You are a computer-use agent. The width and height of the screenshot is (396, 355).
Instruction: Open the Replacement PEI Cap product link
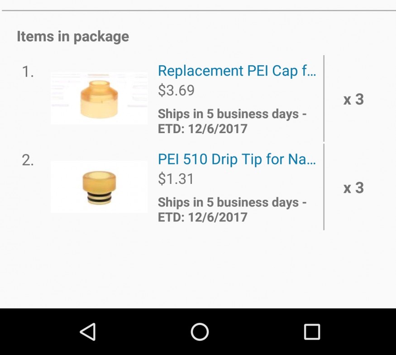[x=237, y=71]
